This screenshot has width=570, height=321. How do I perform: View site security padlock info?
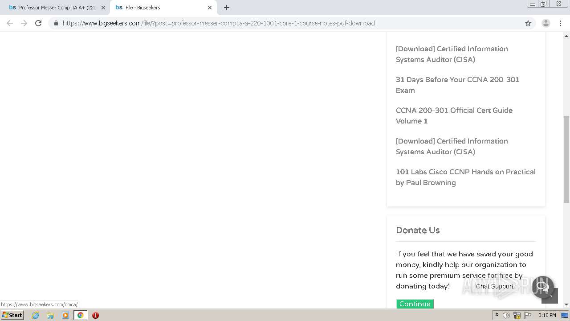(x=56, y=23)
